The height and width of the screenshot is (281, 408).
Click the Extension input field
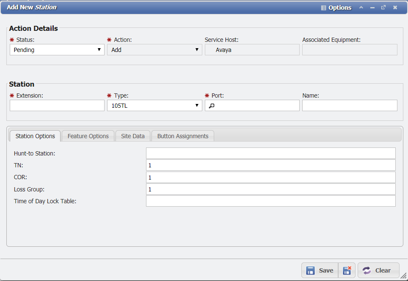[57, 105]
